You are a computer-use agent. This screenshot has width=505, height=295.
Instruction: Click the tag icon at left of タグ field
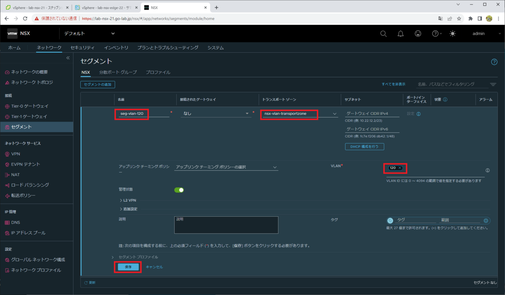[390, 221]
